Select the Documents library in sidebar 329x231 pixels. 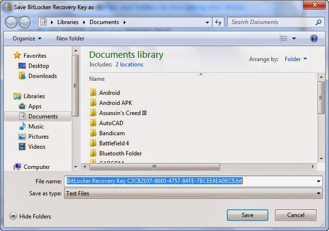click(x=38, y=116)
